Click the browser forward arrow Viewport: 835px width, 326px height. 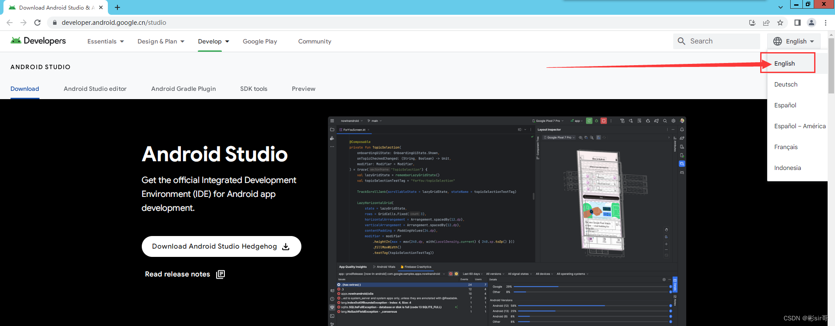(23, 23)
